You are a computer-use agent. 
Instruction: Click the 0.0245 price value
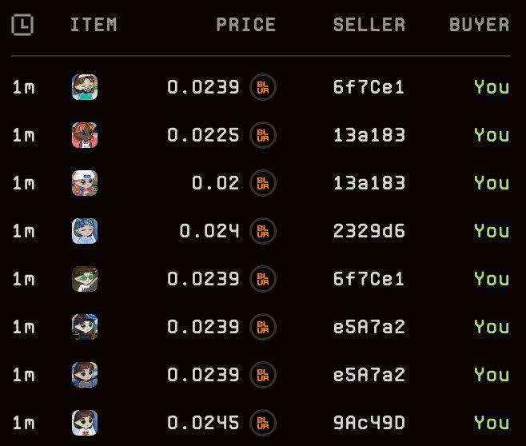pyautogui.click(x=203, y=423)
